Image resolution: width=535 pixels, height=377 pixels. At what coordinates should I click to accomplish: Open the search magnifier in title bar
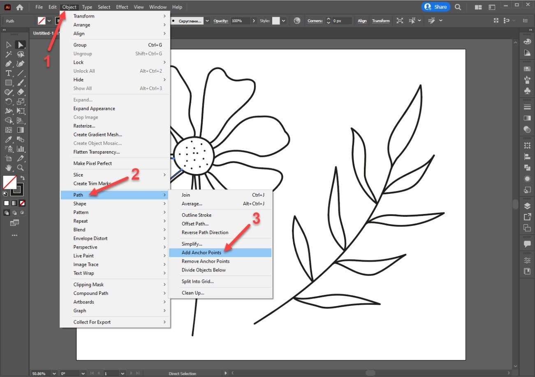click(x=459, y=7)
